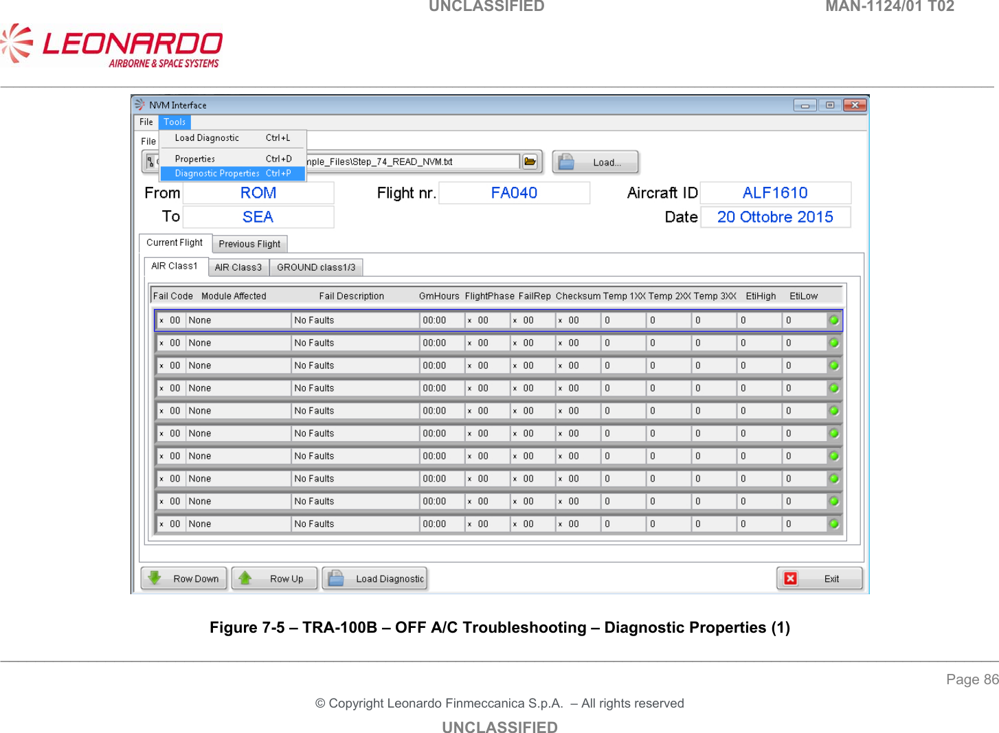Click the To field showing SEA

pyautogui.click(x=258, y=217)
